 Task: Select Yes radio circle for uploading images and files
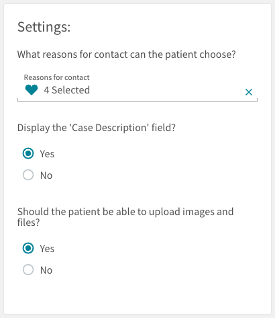click(28, 248)
